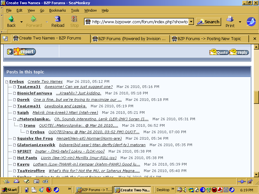Open the Go menu
259x194 pixels.
(42, 10)
